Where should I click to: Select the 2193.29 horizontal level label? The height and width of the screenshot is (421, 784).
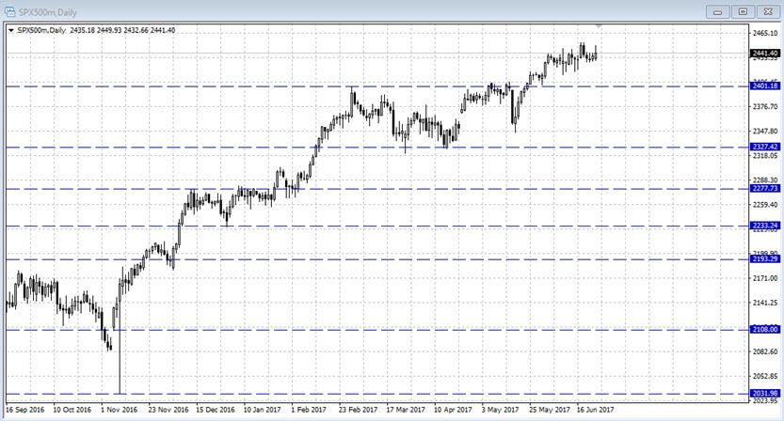pos(764,258)
